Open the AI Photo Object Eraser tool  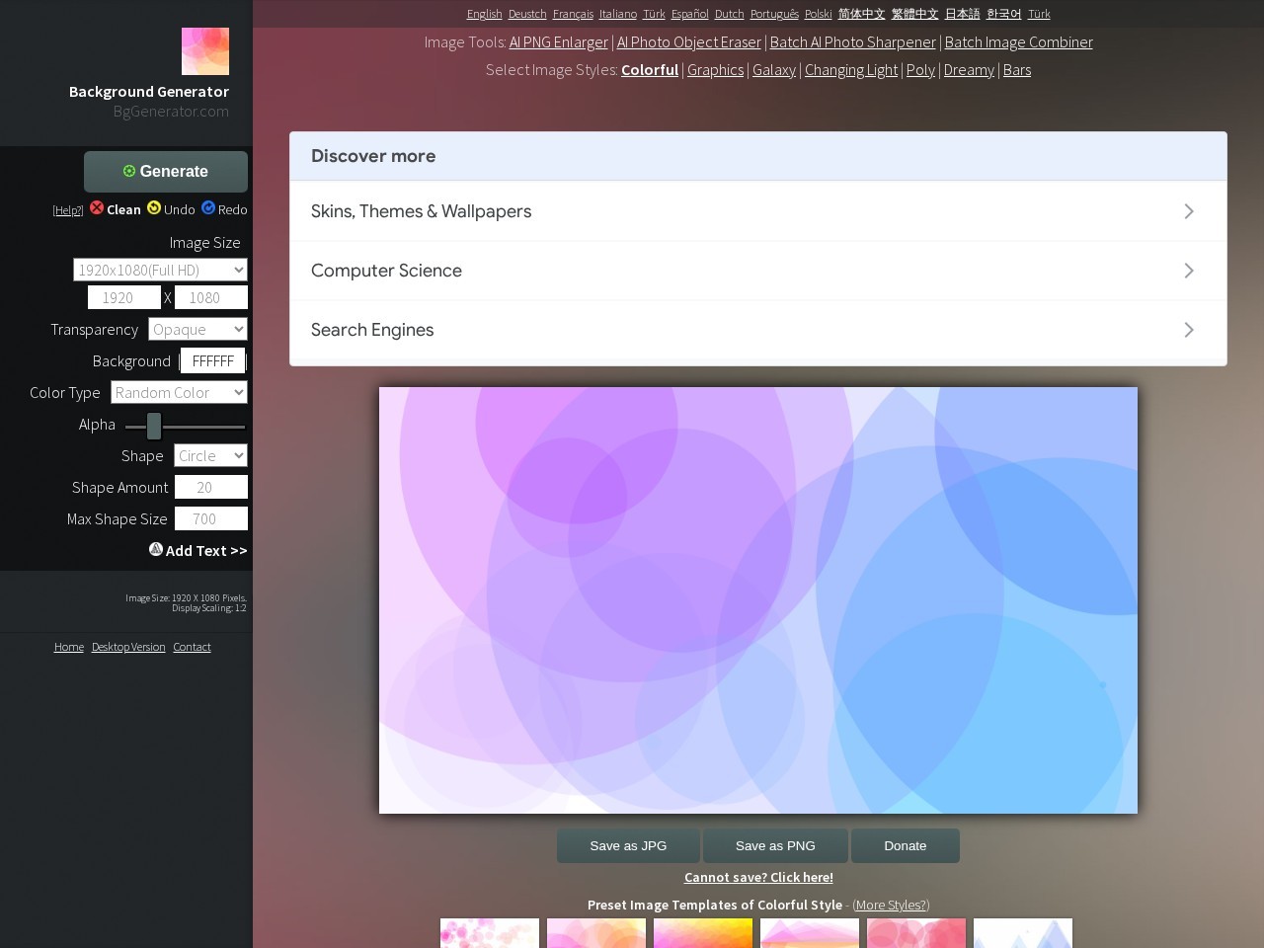click(689, 41)
